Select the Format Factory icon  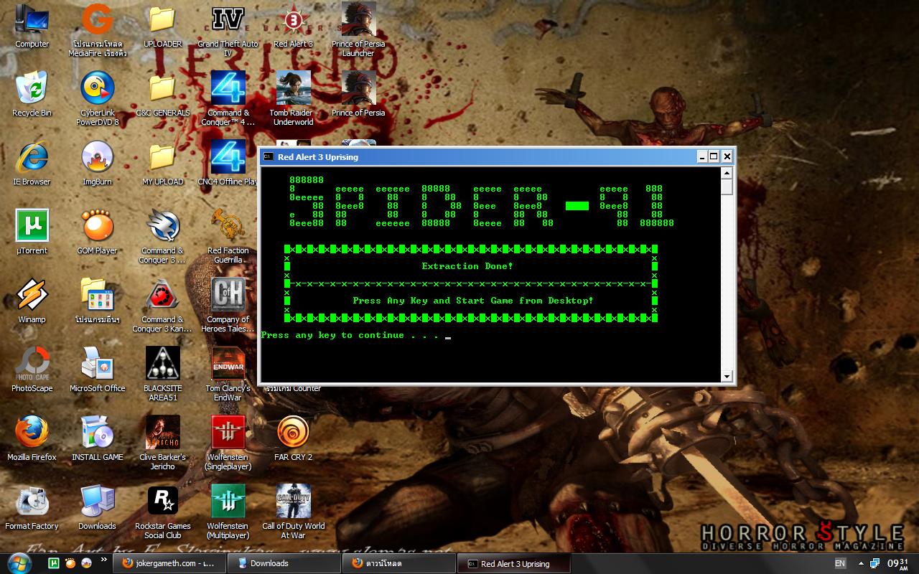click(32, 507)
